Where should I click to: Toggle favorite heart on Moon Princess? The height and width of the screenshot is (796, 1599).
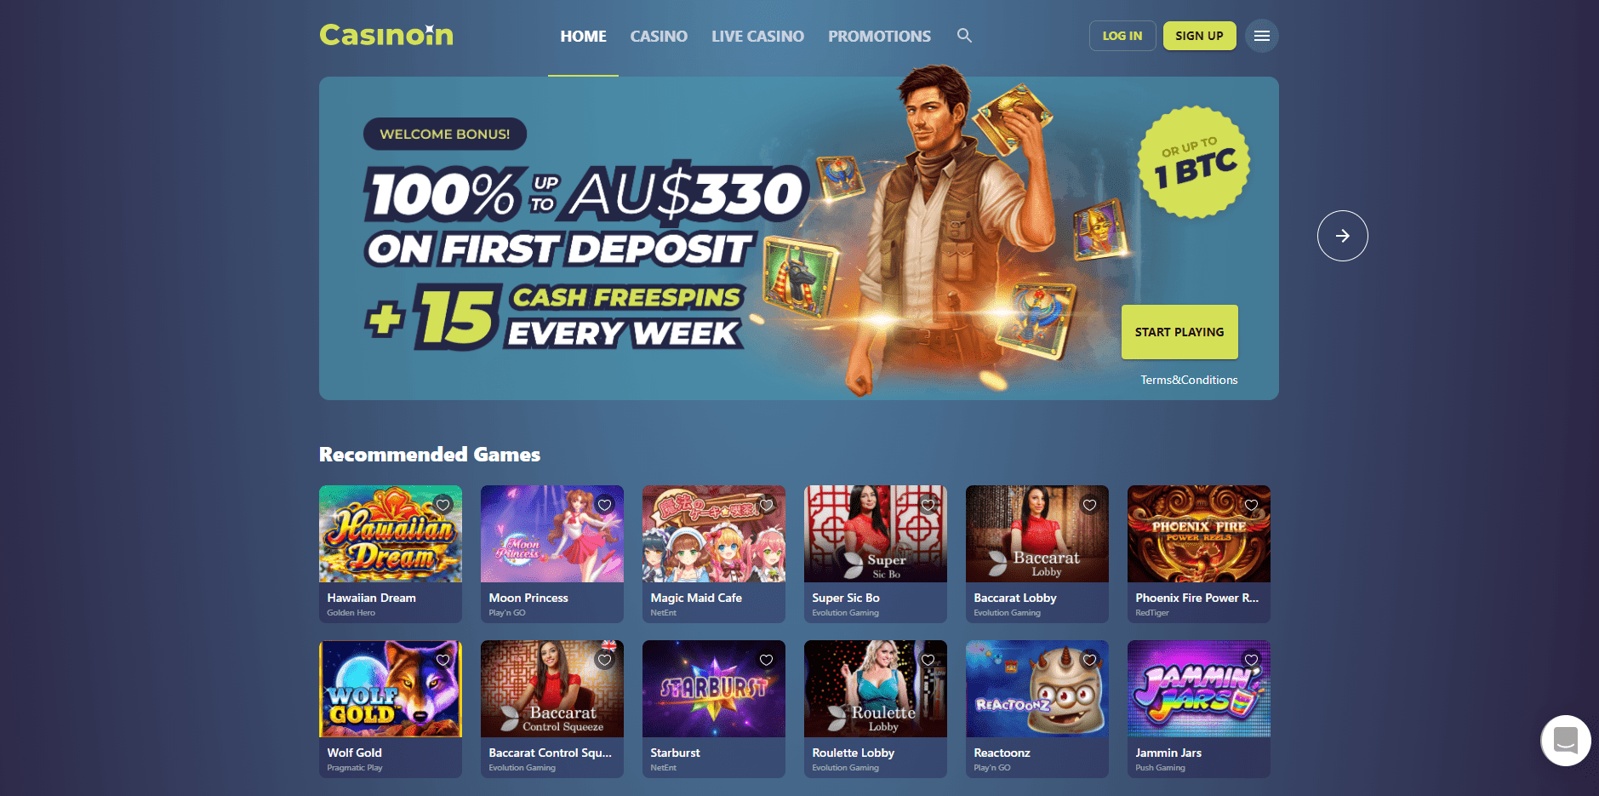[x=604, y=505]
